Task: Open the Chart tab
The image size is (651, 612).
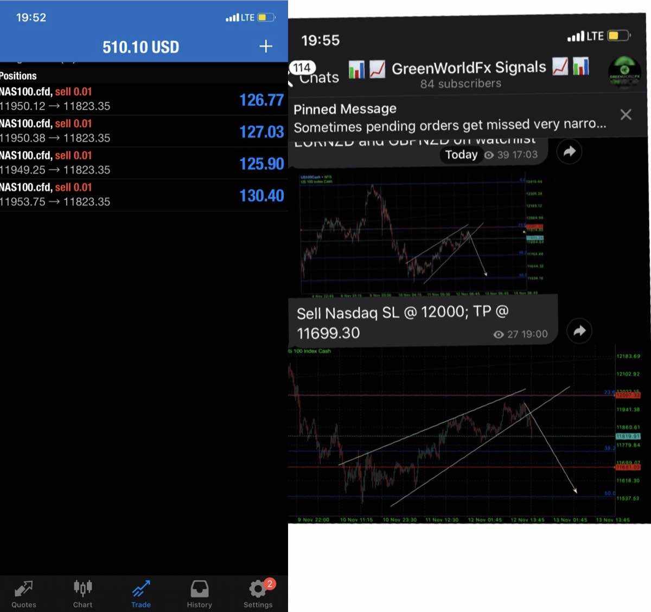Action: coord(82,594)
